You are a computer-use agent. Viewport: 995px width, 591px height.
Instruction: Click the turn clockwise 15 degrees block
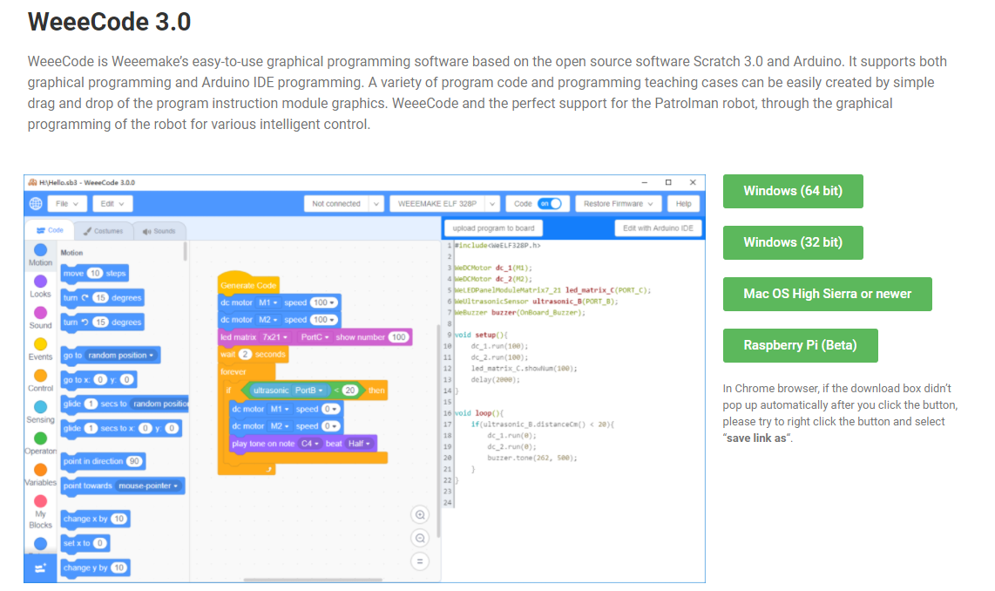click(x=102, y=298)
